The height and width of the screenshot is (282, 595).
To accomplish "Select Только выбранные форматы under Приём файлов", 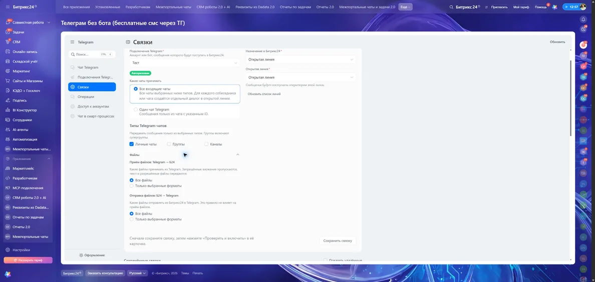I will click(132, 185).
